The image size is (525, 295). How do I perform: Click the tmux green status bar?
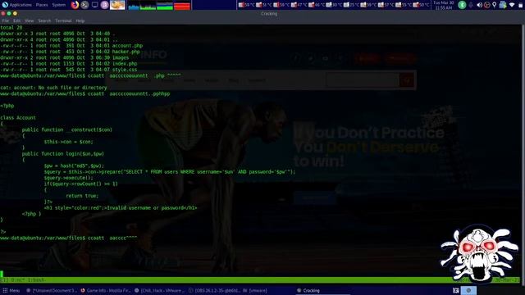tap(261, 280)
